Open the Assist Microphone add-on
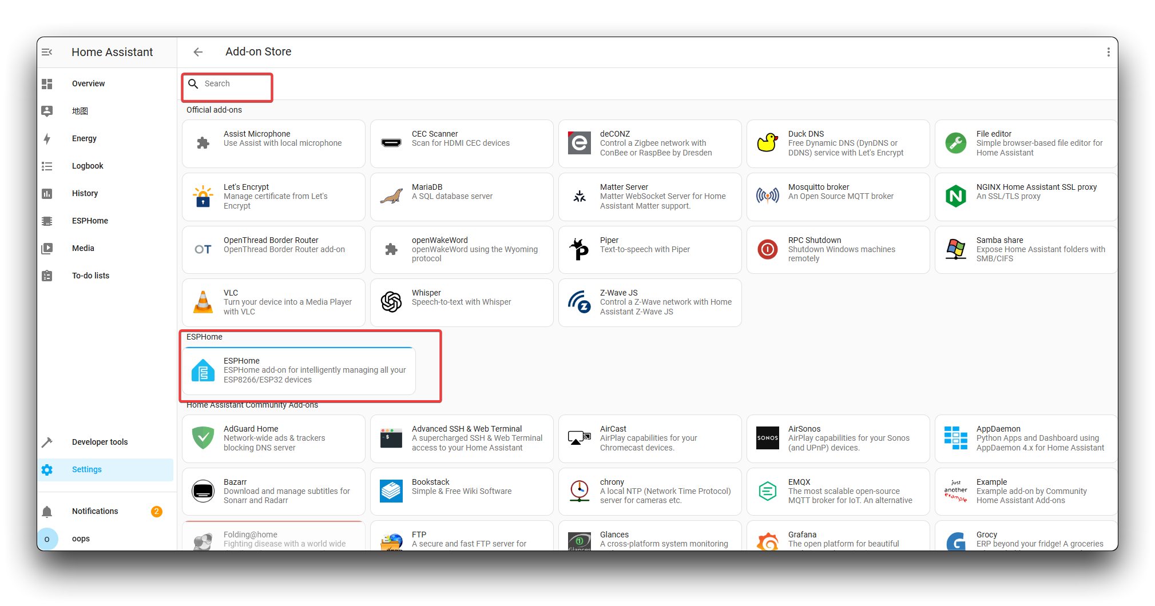1155x606 pixels. [273, 143]
